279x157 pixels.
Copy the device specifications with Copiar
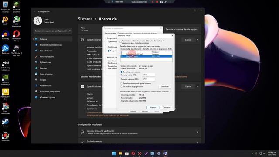[188, 40]
